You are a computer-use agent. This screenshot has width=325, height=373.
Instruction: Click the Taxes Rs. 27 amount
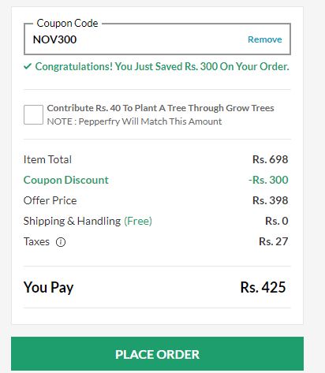coord(274,241)
